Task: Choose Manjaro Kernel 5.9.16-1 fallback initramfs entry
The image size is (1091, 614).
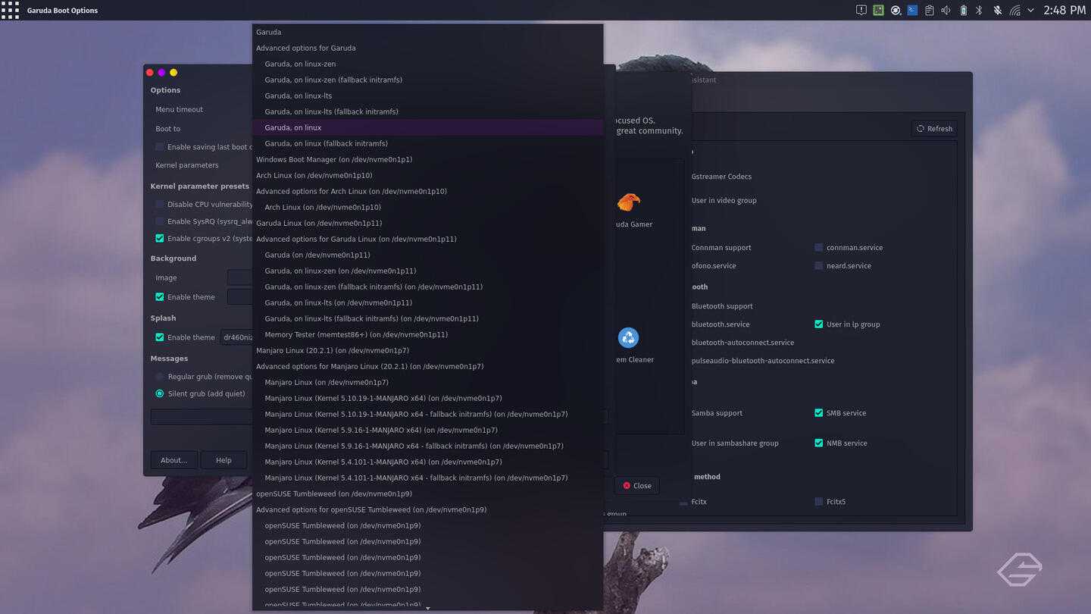Action: (x=428, y=446)
